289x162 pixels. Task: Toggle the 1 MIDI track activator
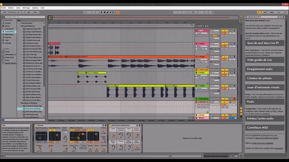pos(225,31)
